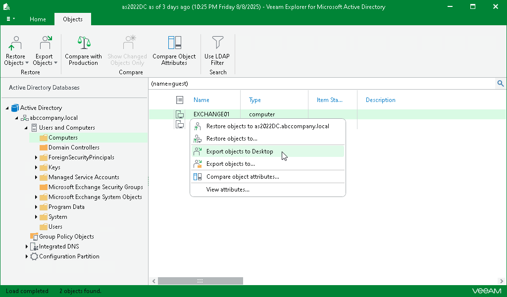Click the Users and Computers container icon
The height and width of the screenshot is (297, 507).
(x=34, y=128)
